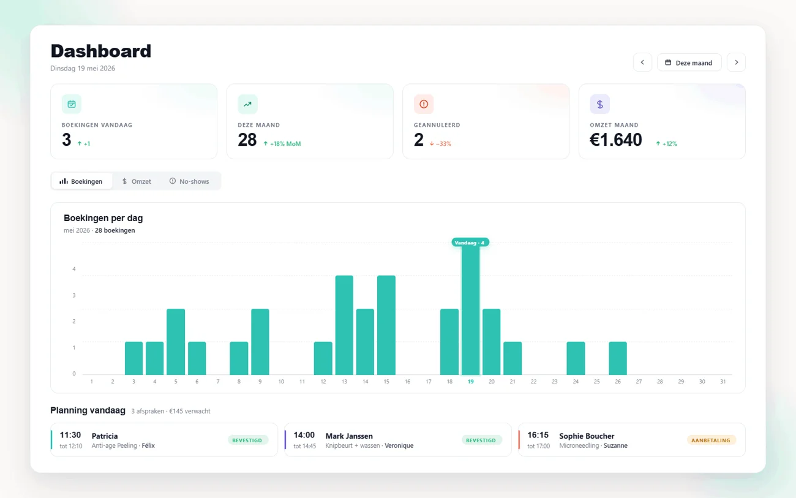
Task: Click the highlighted 19 axis label
Action: 470,382
